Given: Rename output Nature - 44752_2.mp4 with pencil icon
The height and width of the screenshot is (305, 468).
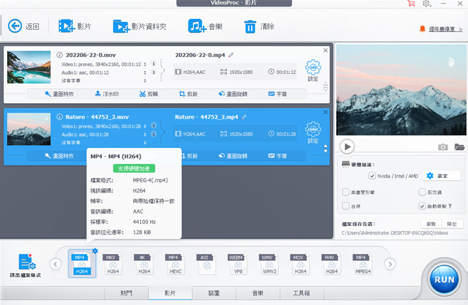Looking at the screenshot, I should (244, 117).
